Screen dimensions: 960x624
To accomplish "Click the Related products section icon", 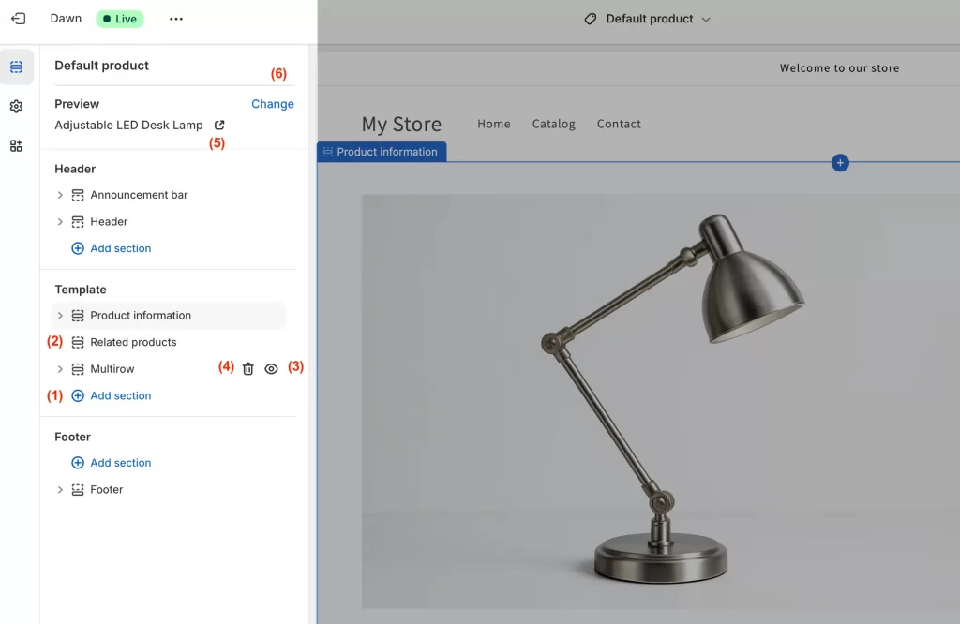I will [x=78, y=343].
